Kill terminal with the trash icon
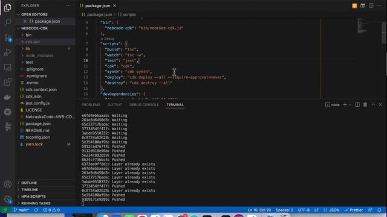Image resolution: width=387 pixels, height=217 pixels. (x=365, y=104)
